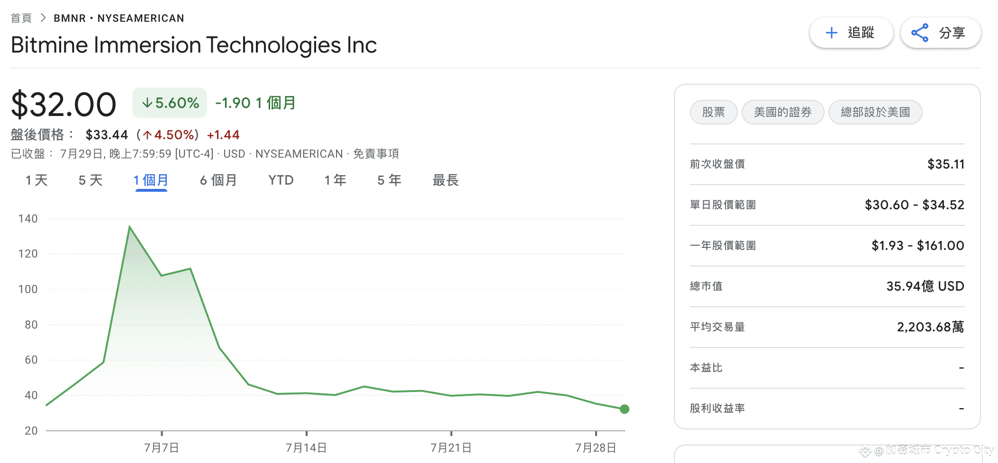Click the chart peak near 140
Screen dimensions: 998x463
click(130, 227)
